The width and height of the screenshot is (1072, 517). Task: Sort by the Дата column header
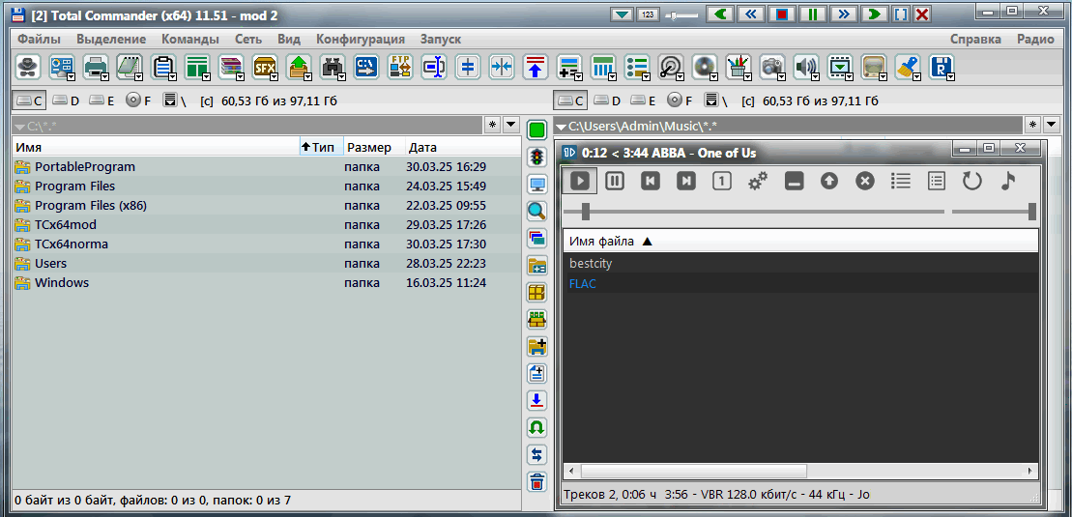coord(463,147)
